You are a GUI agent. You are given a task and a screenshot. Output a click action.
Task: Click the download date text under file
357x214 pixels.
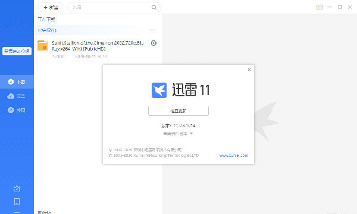[91, 56]
